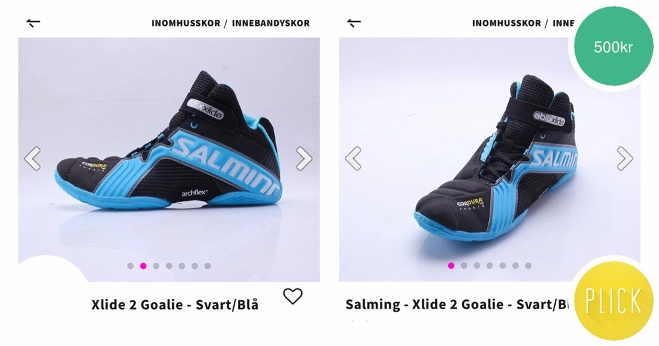The image size is (659, 346).
Task: Open INOMHUSSKOR breadcrumb in left panel
Action: [186, 23]
